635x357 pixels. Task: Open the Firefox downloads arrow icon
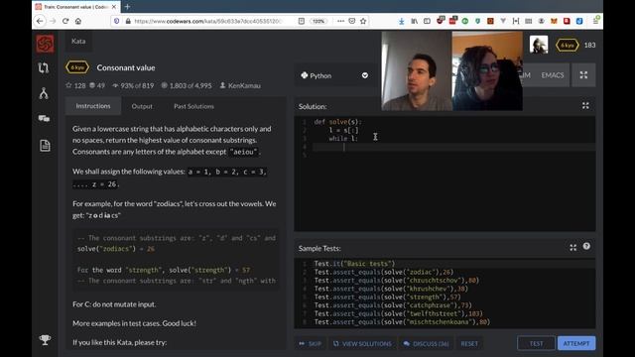click(401, 21)
